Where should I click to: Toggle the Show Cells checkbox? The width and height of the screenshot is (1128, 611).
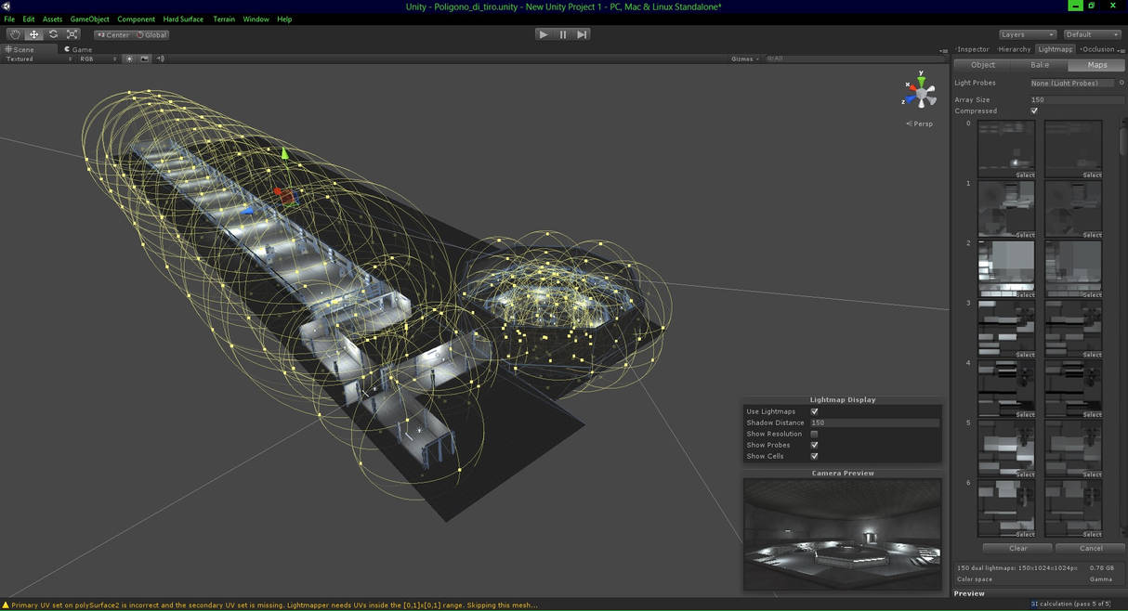click(x=814, y=456)
